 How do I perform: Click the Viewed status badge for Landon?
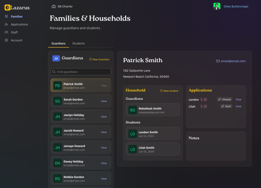[225, 99]
